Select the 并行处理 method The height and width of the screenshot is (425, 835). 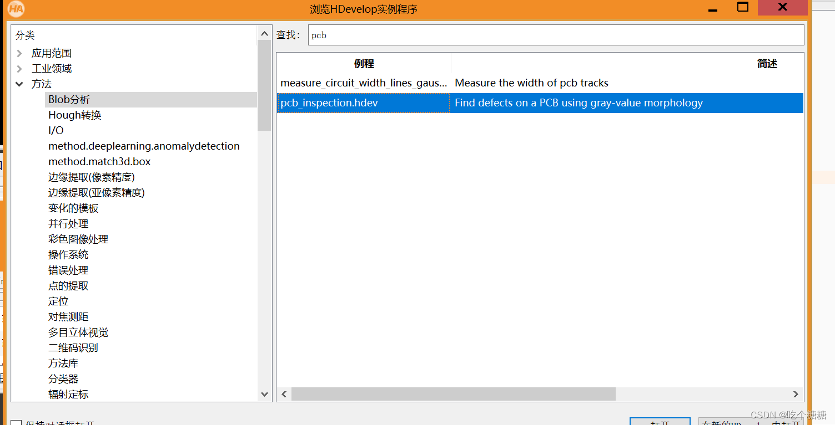pos(68,224)
